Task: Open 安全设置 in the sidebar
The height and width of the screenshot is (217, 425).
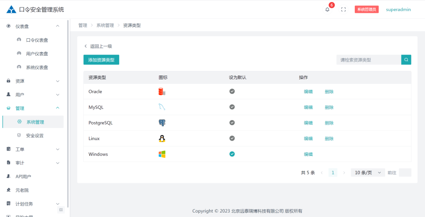Action: click(34, 135)
